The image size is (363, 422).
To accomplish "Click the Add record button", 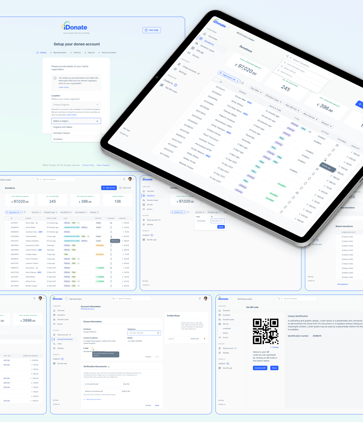I will (109, 188).
